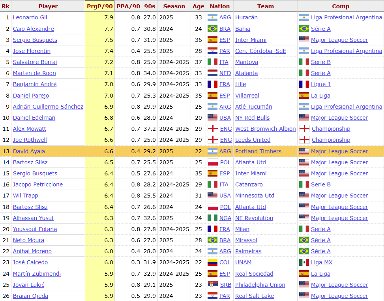Click NED nation link for Marten de Roon
384x301 pixels.
[x=225, y=73]
